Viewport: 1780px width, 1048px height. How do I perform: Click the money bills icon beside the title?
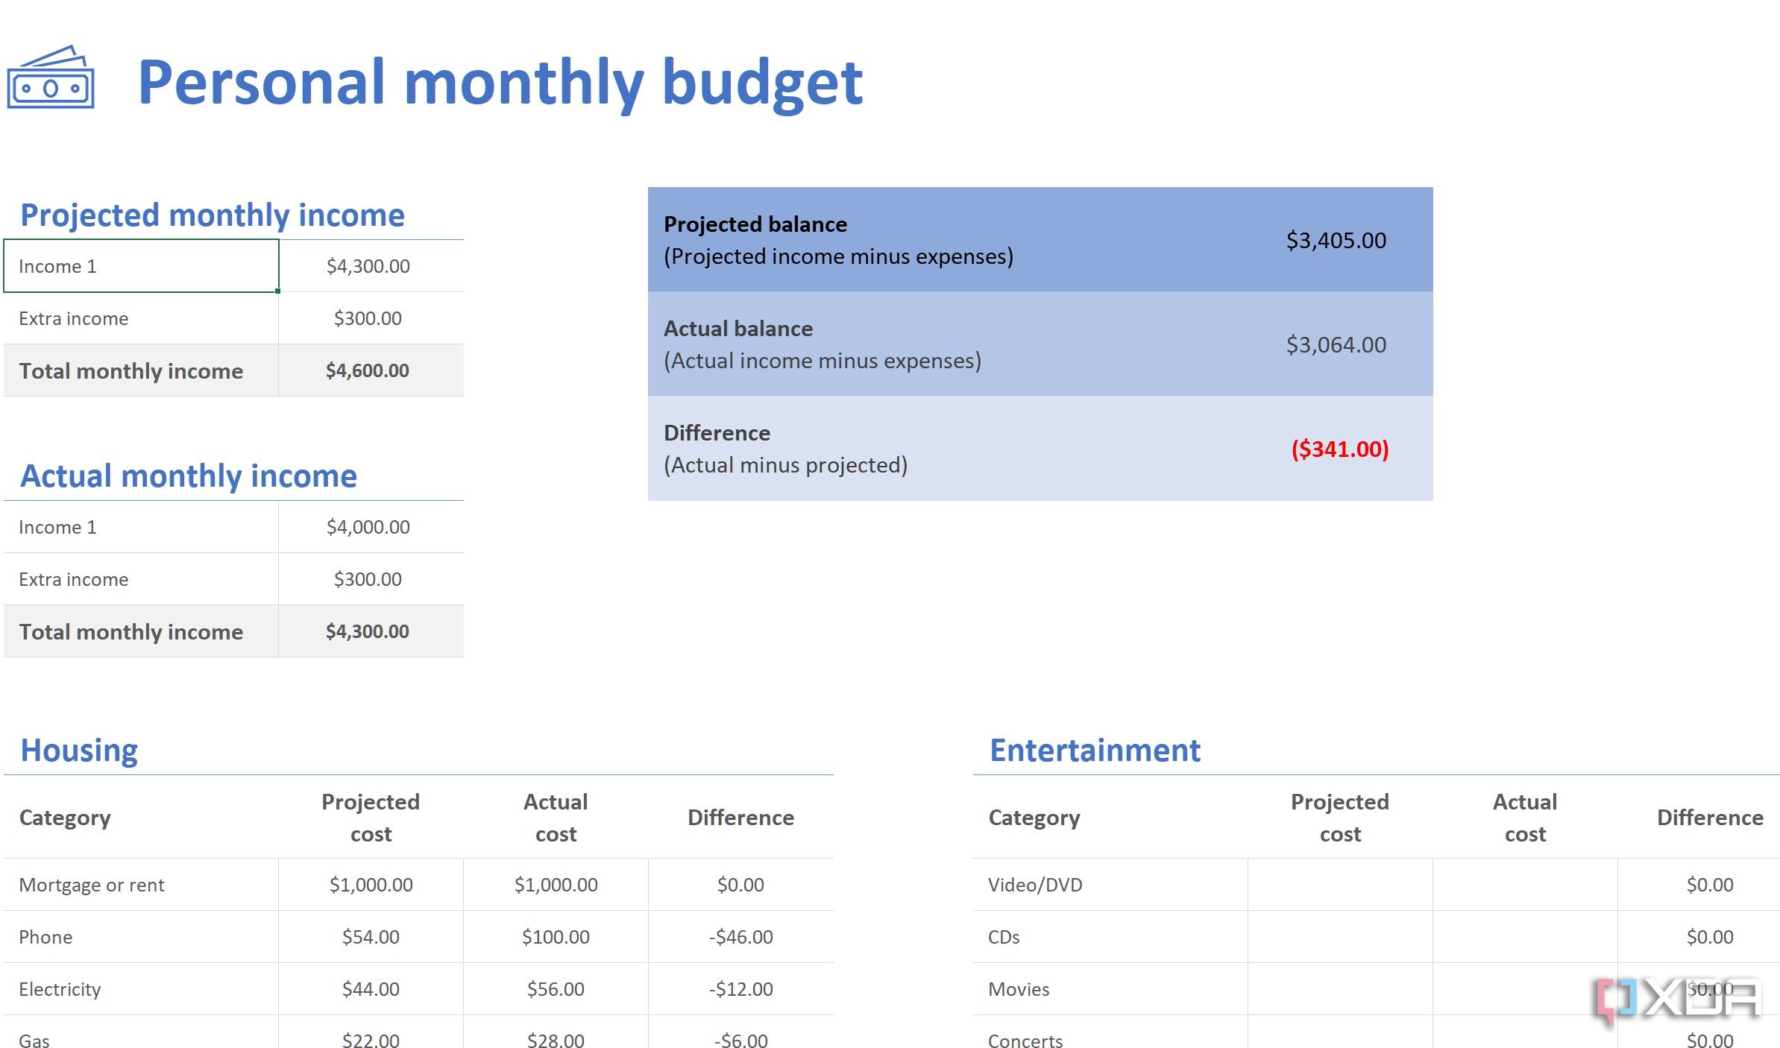coord(51,78)
